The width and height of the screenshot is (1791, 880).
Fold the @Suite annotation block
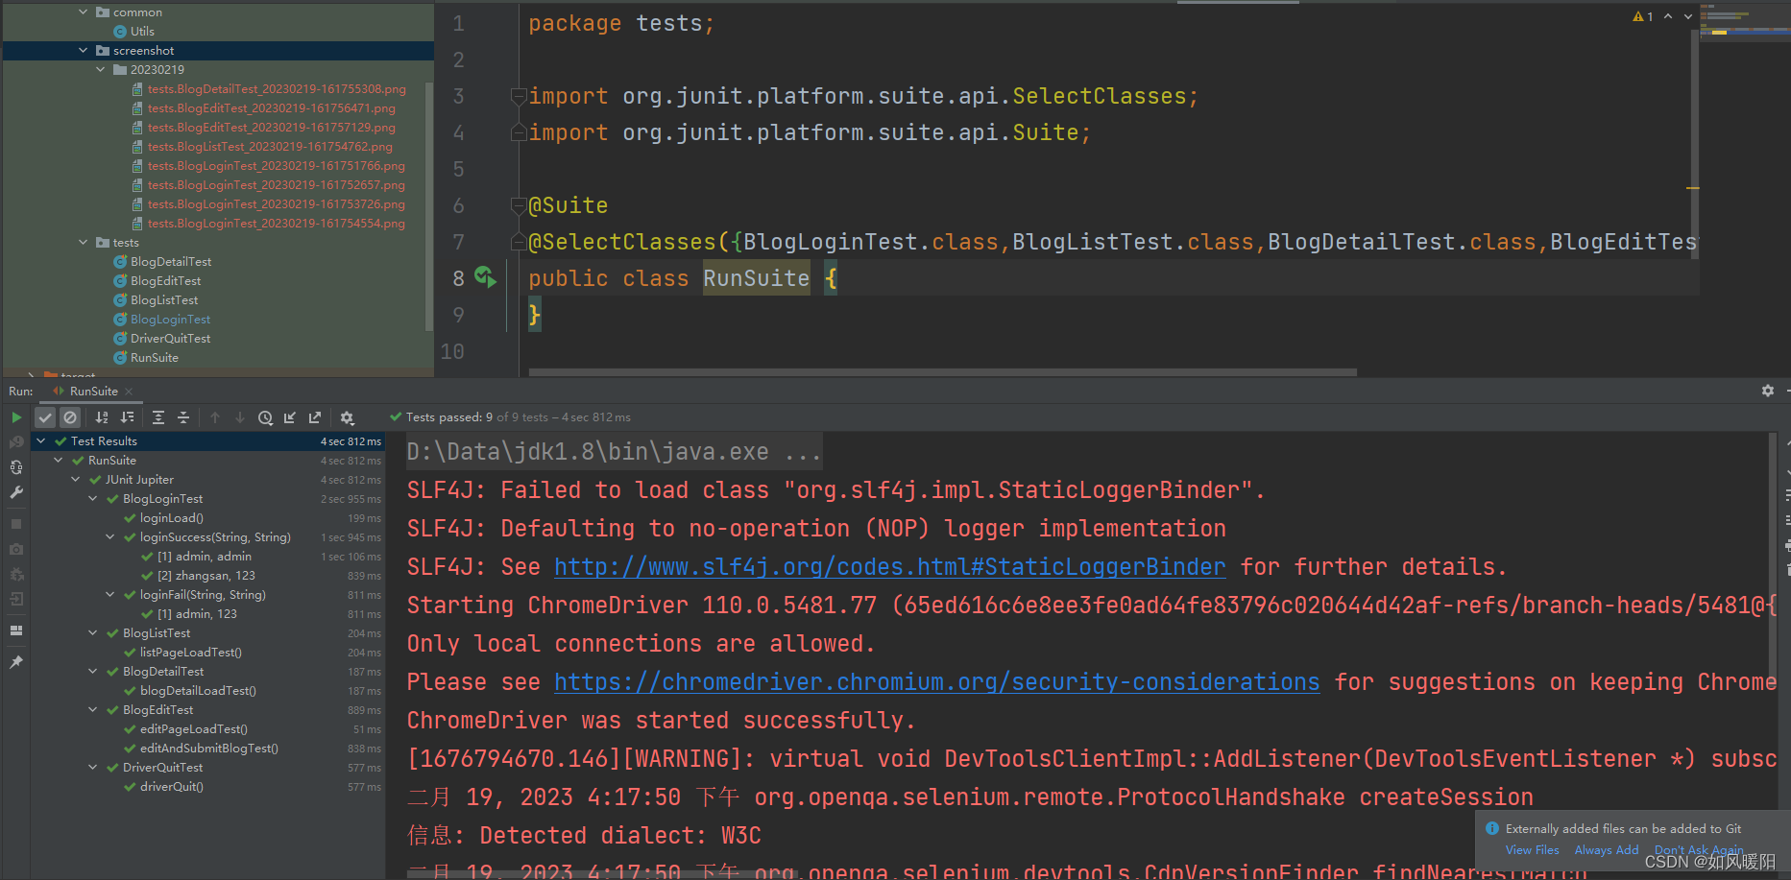coord(519,205)
